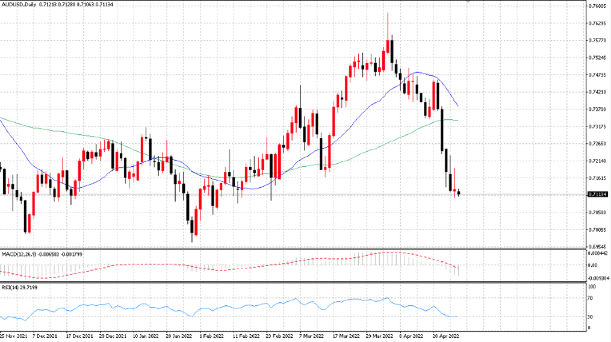611x342 pixels.
Task: Click the divider between main chart and MACD
Action: 293,249
